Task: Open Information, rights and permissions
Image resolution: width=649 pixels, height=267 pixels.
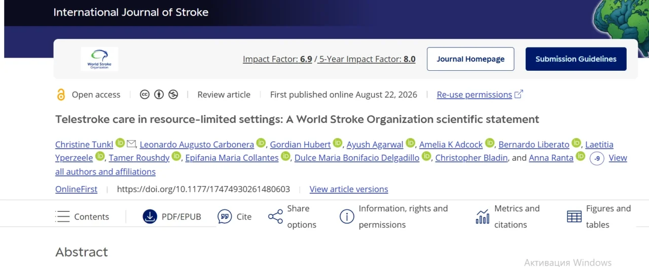Action: coord(403,216)
